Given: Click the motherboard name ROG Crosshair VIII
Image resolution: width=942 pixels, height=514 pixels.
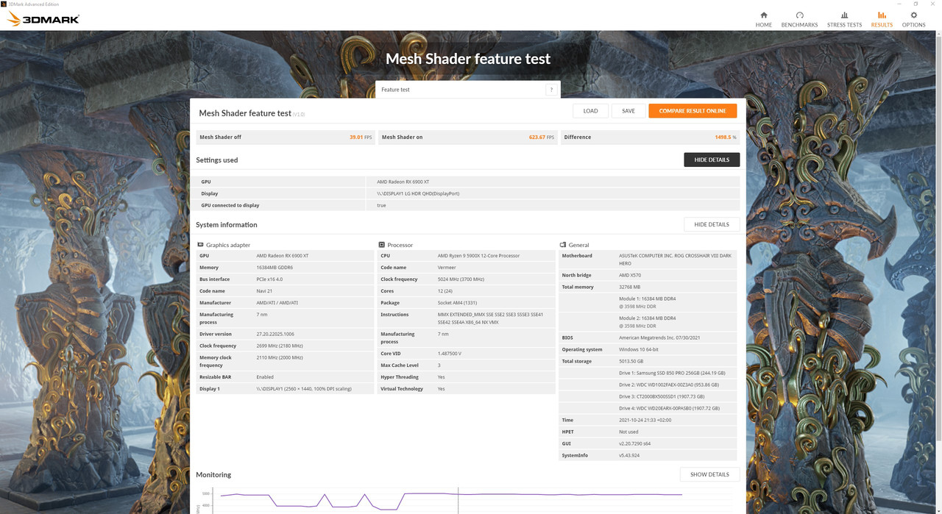Looking at the screenshot, I should click(x=676, y=259).
